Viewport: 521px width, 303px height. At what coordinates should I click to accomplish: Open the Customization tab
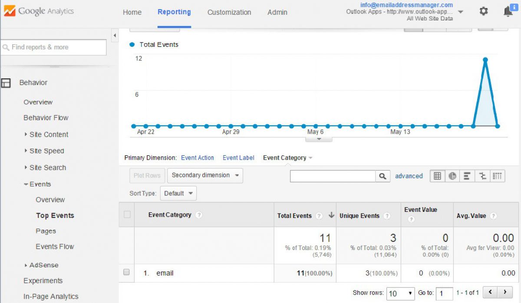(229, 12)
